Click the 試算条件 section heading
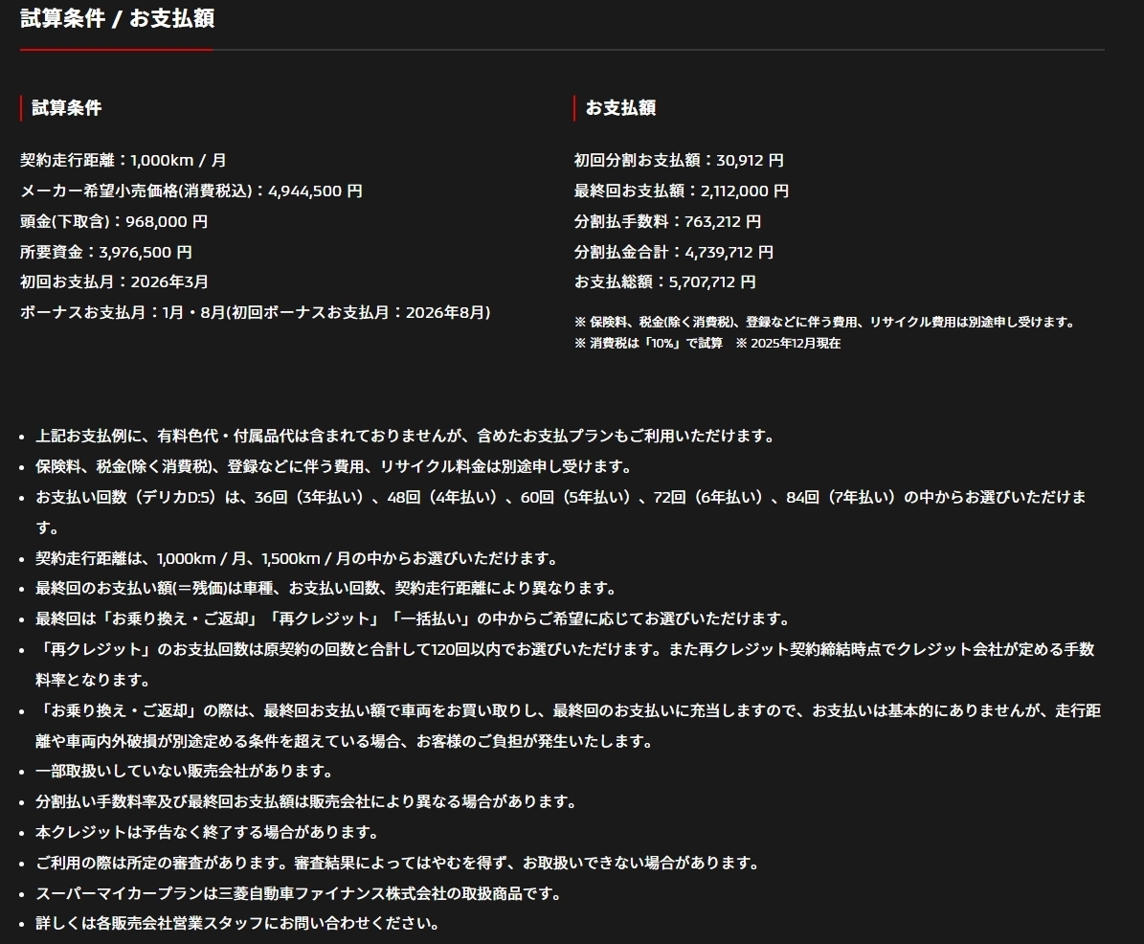 66,108
